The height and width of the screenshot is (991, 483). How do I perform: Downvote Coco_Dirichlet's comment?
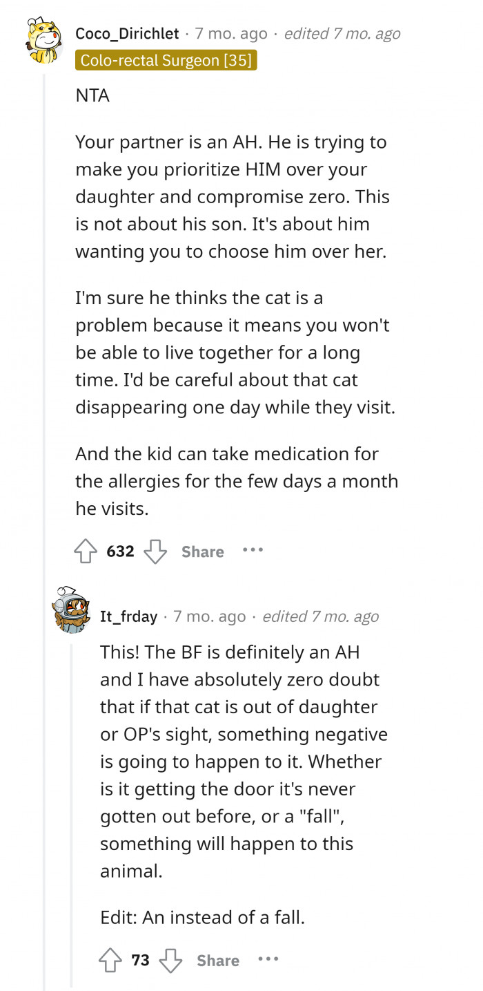pos(155,551)
